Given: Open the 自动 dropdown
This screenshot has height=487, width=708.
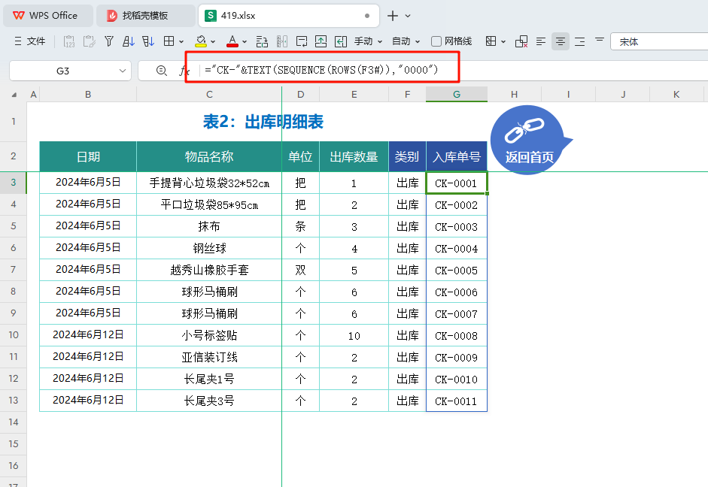Looking at the screenshot, I should pyautogui.click(x=406, y=41).
